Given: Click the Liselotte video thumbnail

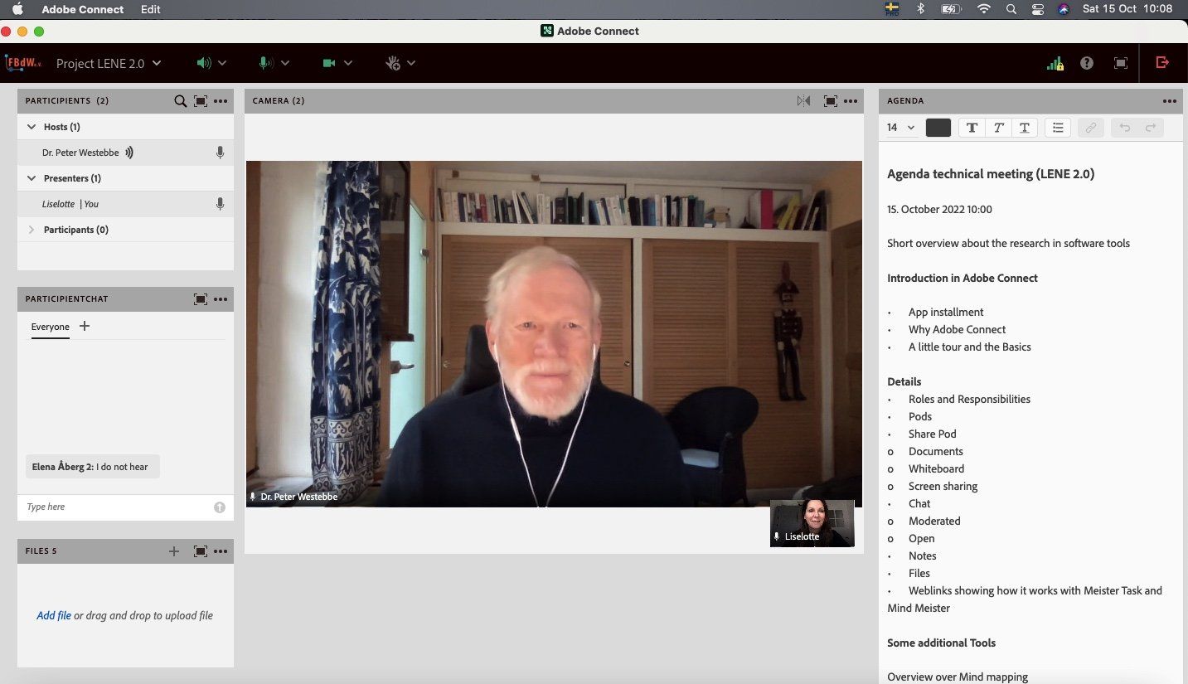Looking at the screenshot, I should pos(812,523).
